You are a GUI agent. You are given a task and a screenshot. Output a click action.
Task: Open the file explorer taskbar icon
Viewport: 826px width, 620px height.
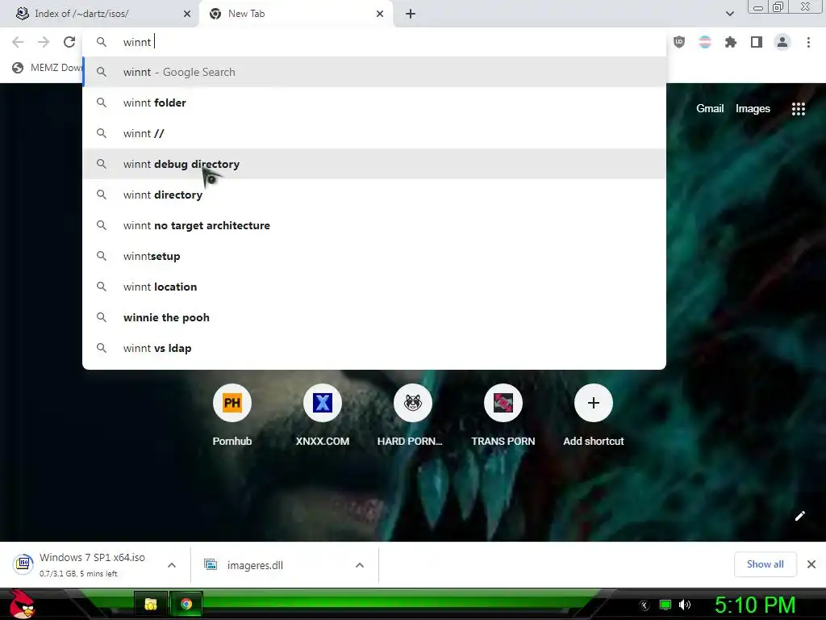coord(151,604)
